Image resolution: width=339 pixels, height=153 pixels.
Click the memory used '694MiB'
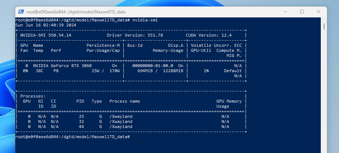tap(145, 71)
